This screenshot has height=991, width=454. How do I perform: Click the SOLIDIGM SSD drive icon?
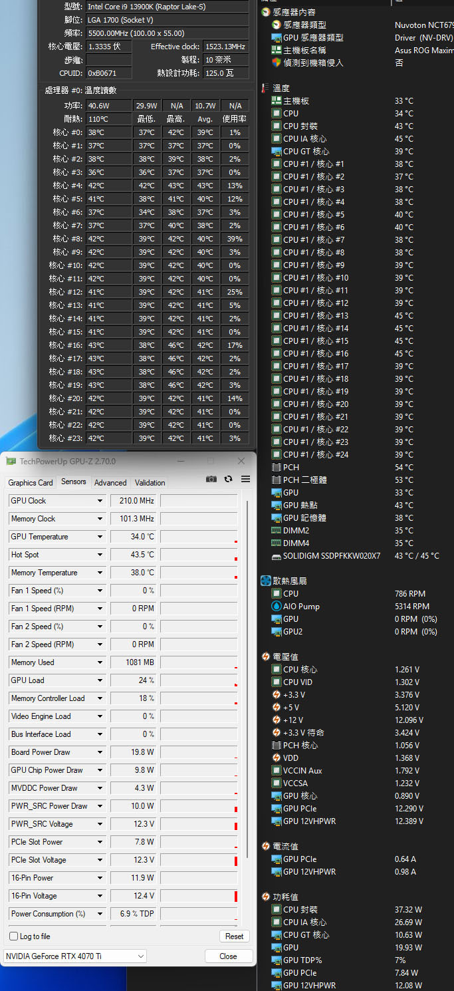tap(277, 555)
